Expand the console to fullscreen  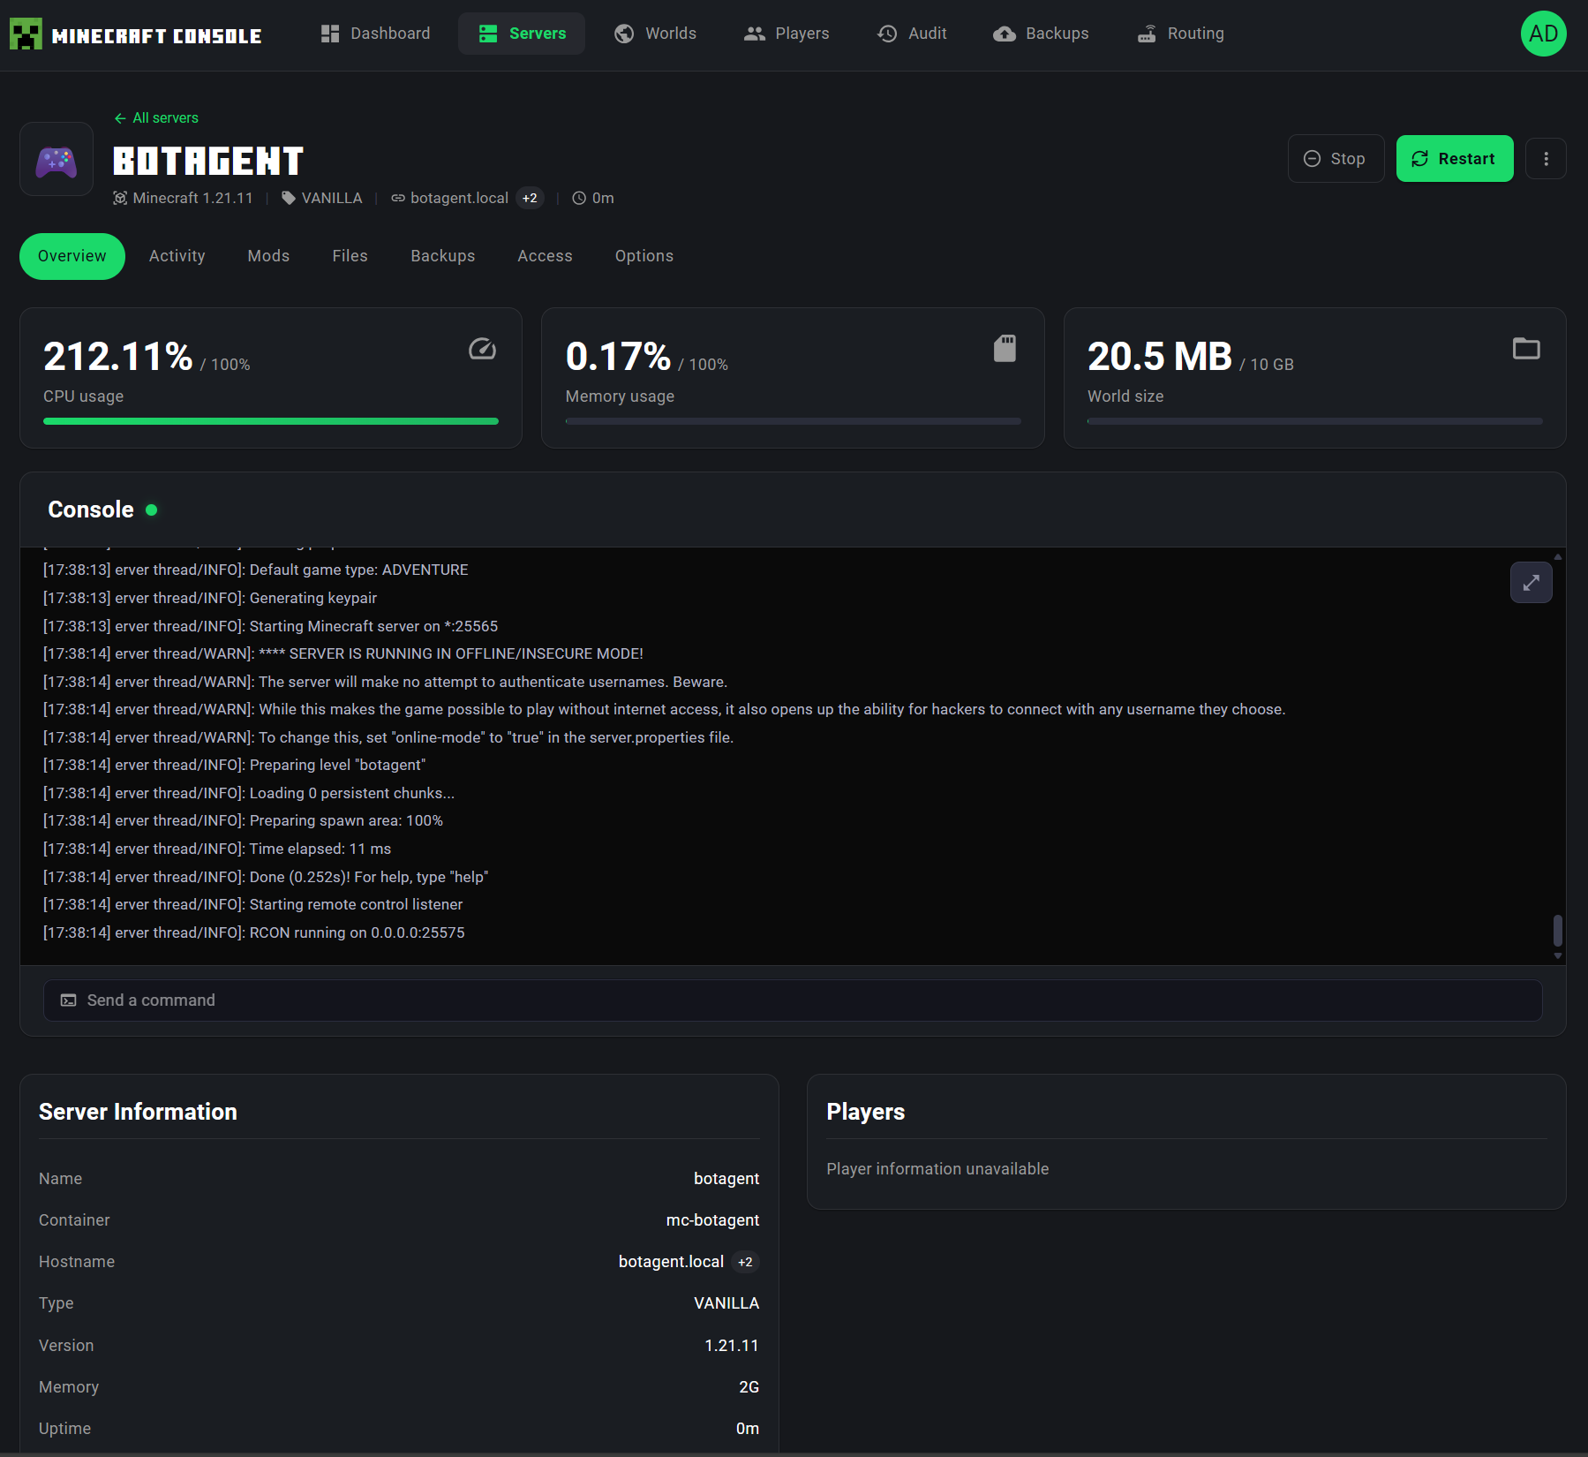pos(1532,583)
